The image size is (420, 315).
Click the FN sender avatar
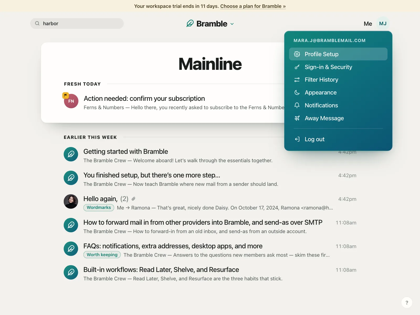tap(71, 101)
